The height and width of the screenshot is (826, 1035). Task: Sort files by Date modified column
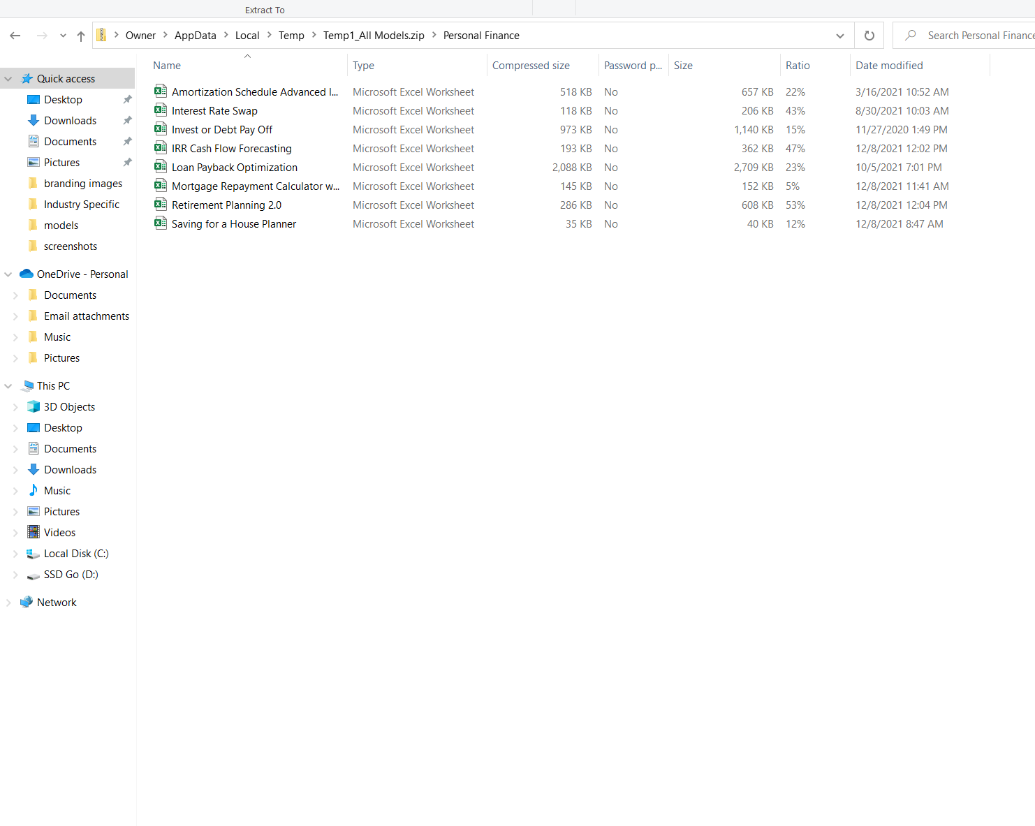(x=889, y=66)
